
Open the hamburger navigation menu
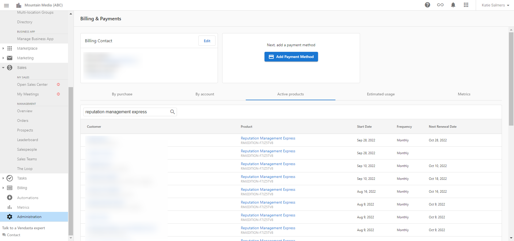coord(6,5)
